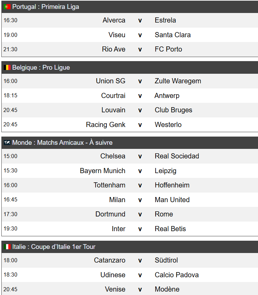
Task: Open Italie : Coupe d'Italie 1er Tour header
Action: pos(130,247)
